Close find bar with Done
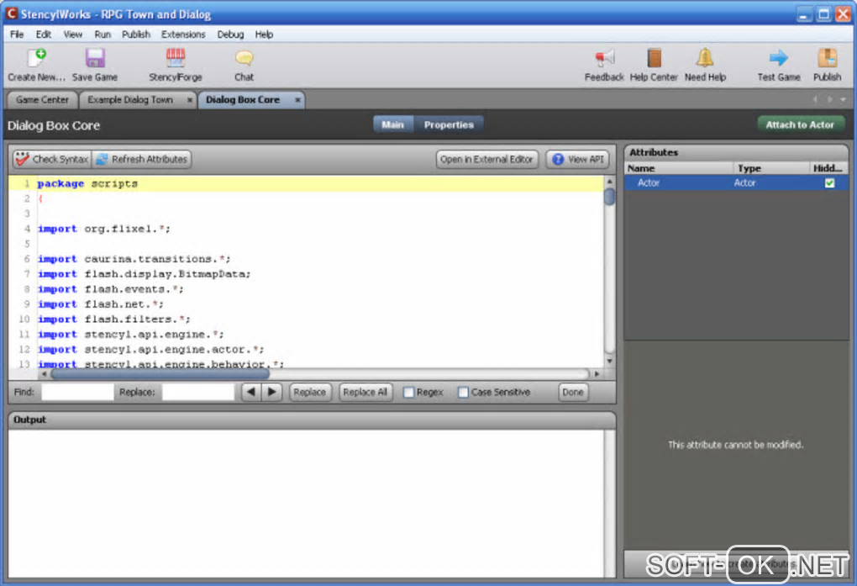The image size is (857, 586). (x=573, y=392)
